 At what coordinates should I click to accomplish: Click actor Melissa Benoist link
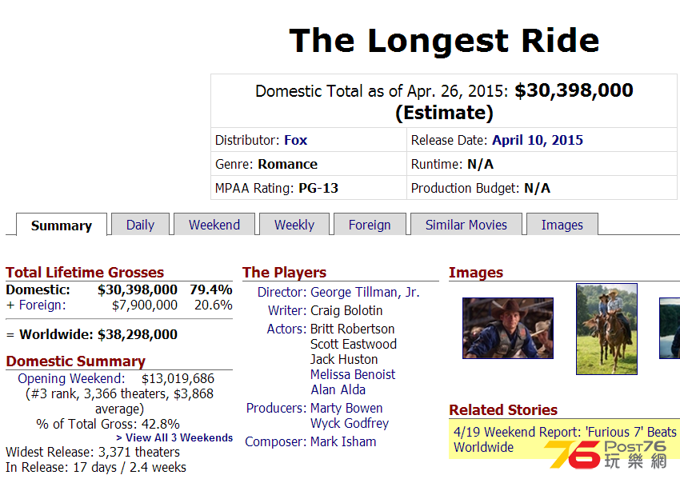point(353,374)
